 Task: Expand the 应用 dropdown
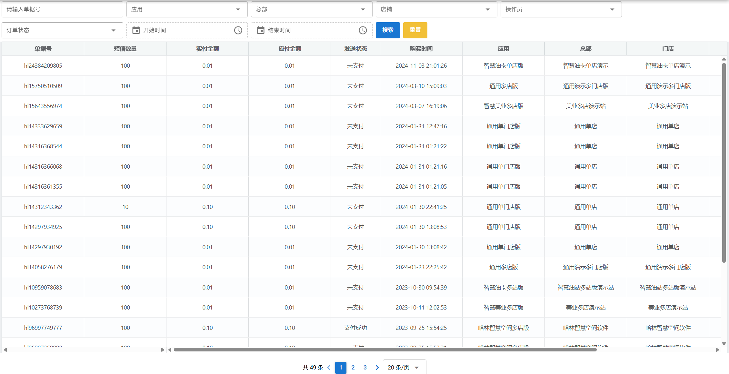click(x=187, y=9)
